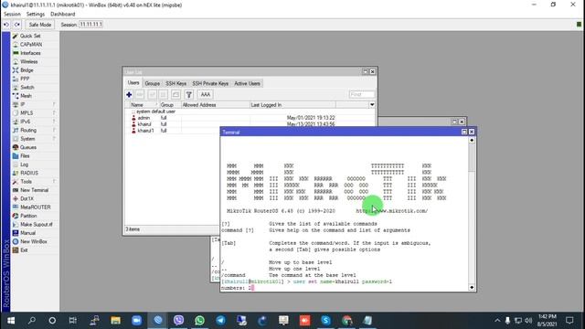Click Make Supout.rif in sidebar

click(37, 225)
